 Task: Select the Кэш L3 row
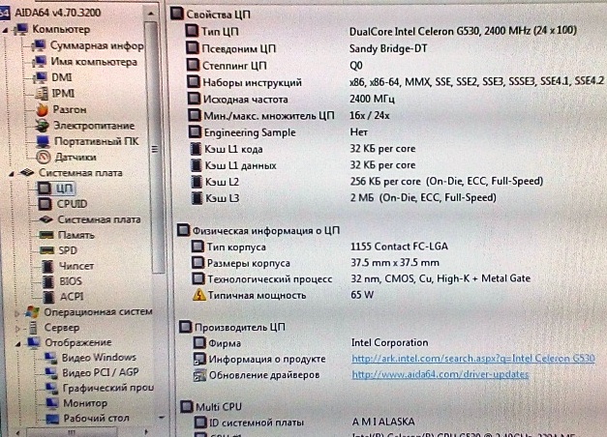pyautogui.click(x=344, y=198)
